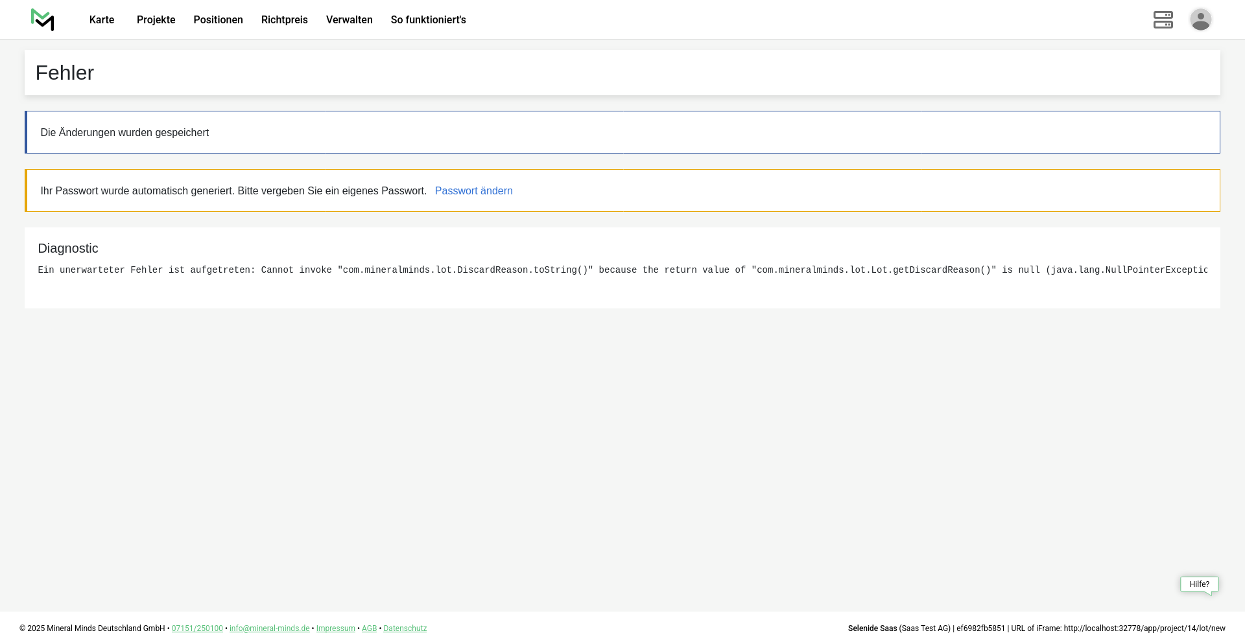Open the server stack icon in header
Image resolution: width=1245 pixels, height=644 pixels.
[x=1163, y=19]
